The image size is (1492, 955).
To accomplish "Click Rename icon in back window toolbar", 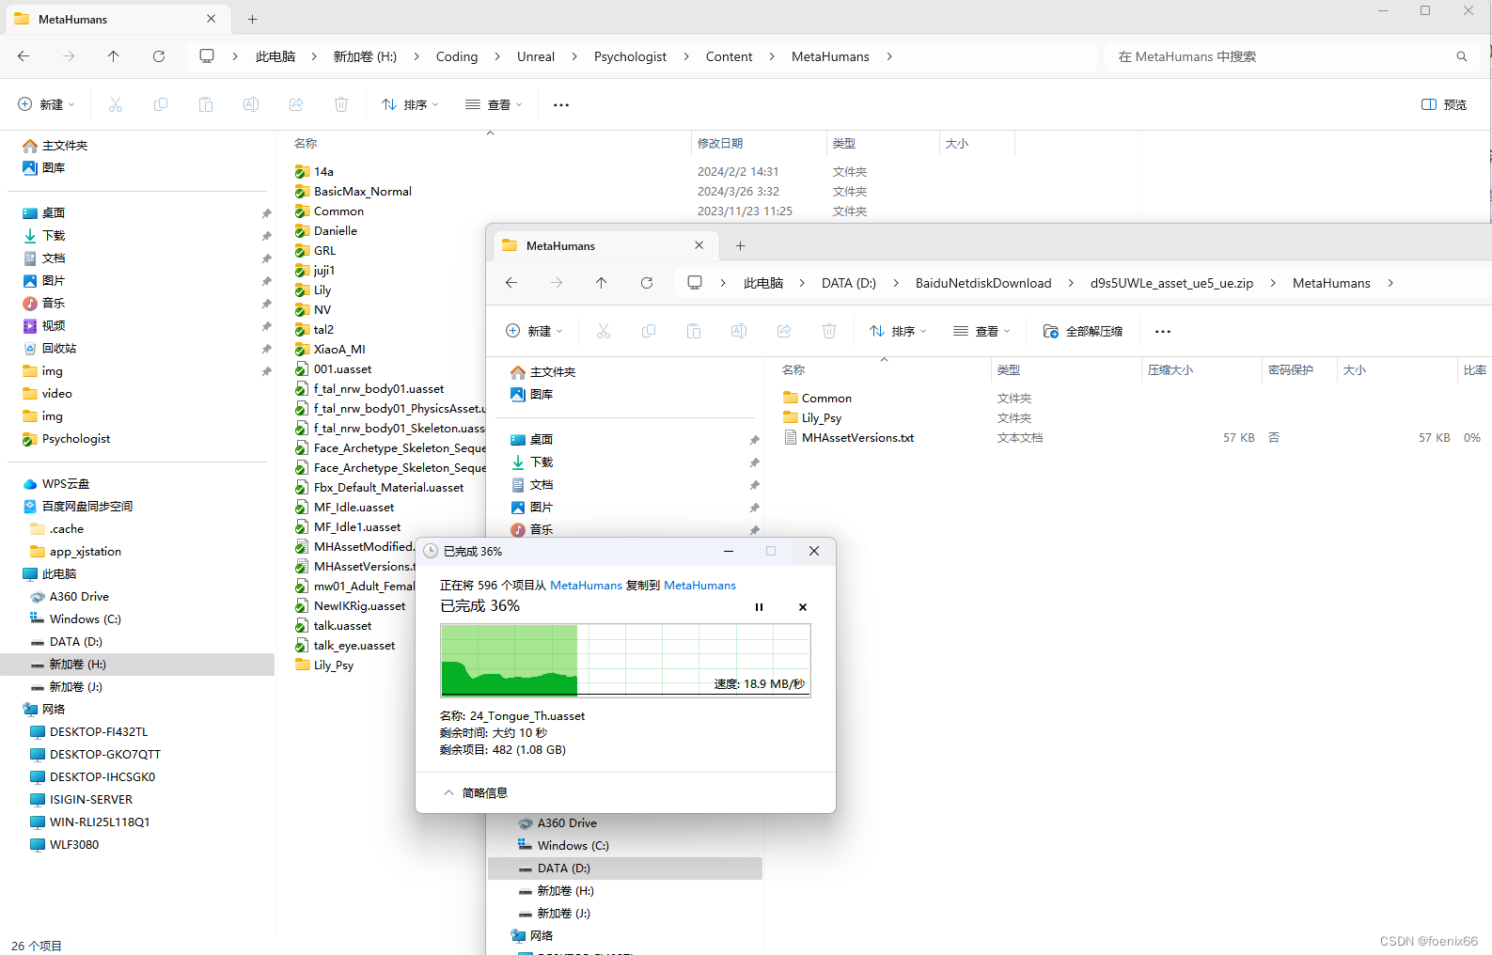I will click(x=251, y=104).
